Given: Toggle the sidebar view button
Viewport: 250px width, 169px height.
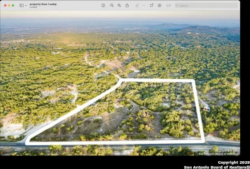Looking at the screenshot, I should tap(21, 5).
